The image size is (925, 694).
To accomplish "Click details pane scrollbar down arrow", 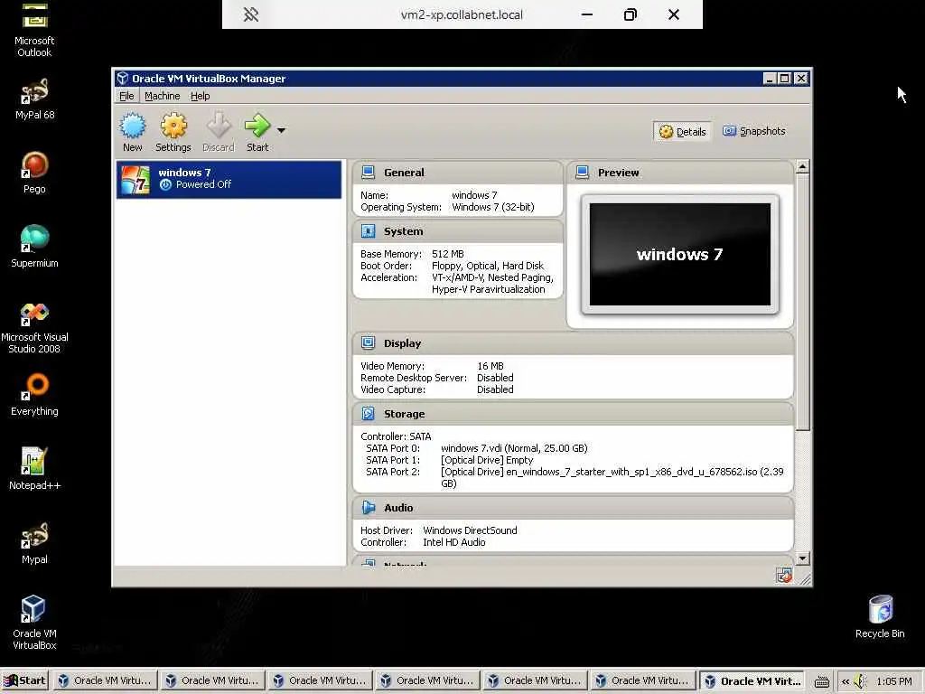I will coord(802,558).
